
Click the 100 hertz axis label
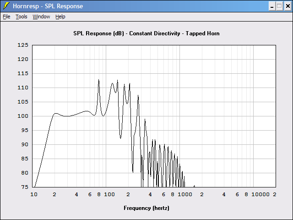coord(109,194)
